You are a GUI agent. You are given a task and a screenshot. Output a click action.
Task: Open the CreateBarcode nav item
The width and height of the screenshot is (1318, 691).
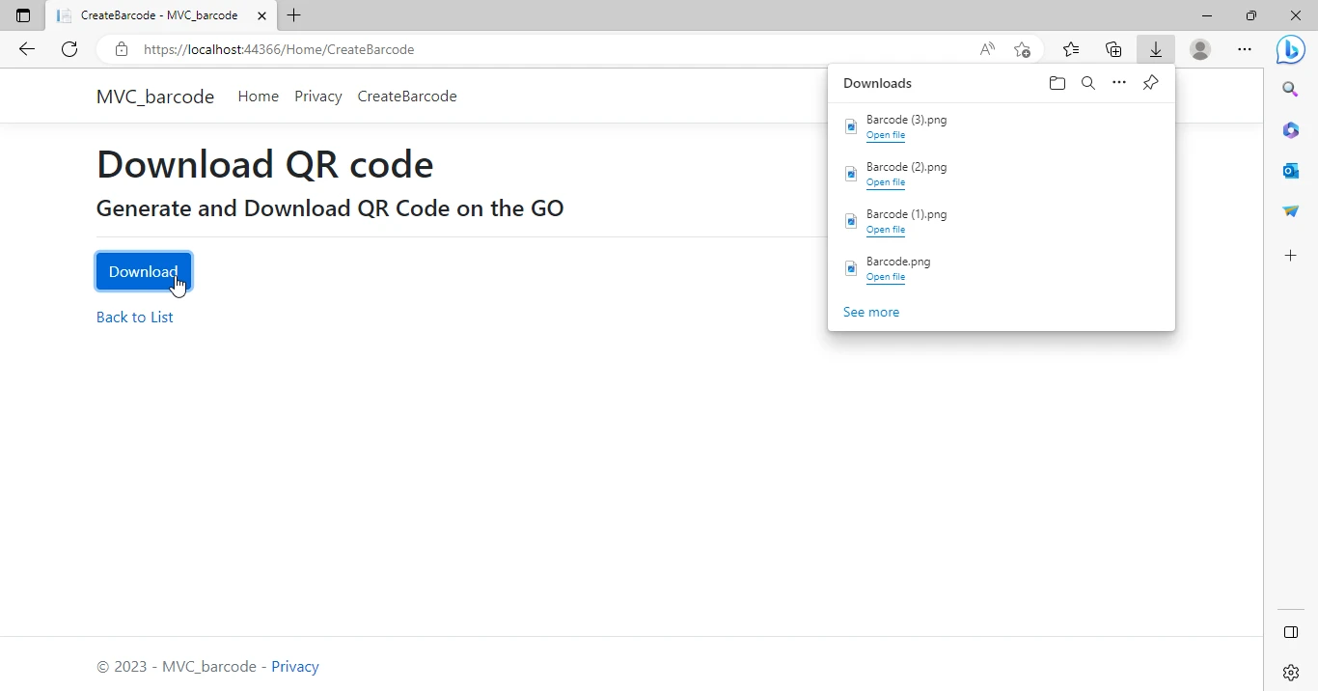pos(407,97)
